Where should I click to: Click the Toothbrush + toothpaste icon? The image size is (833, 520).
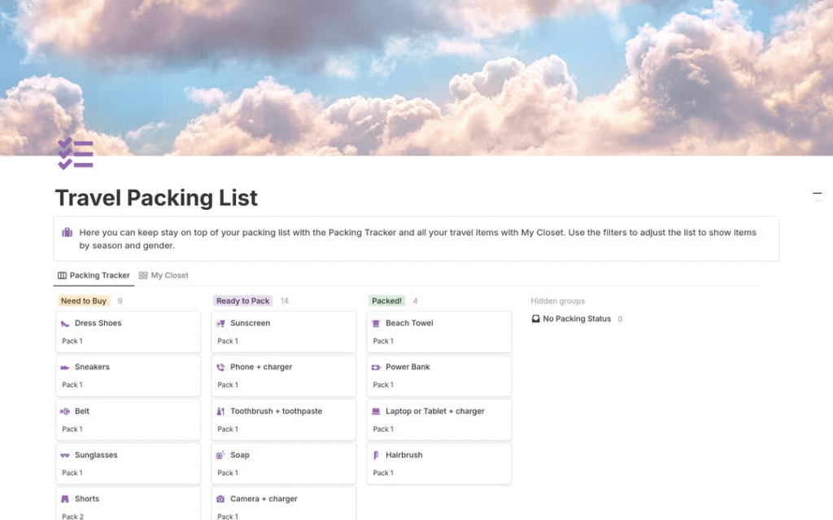pos(220,412)
